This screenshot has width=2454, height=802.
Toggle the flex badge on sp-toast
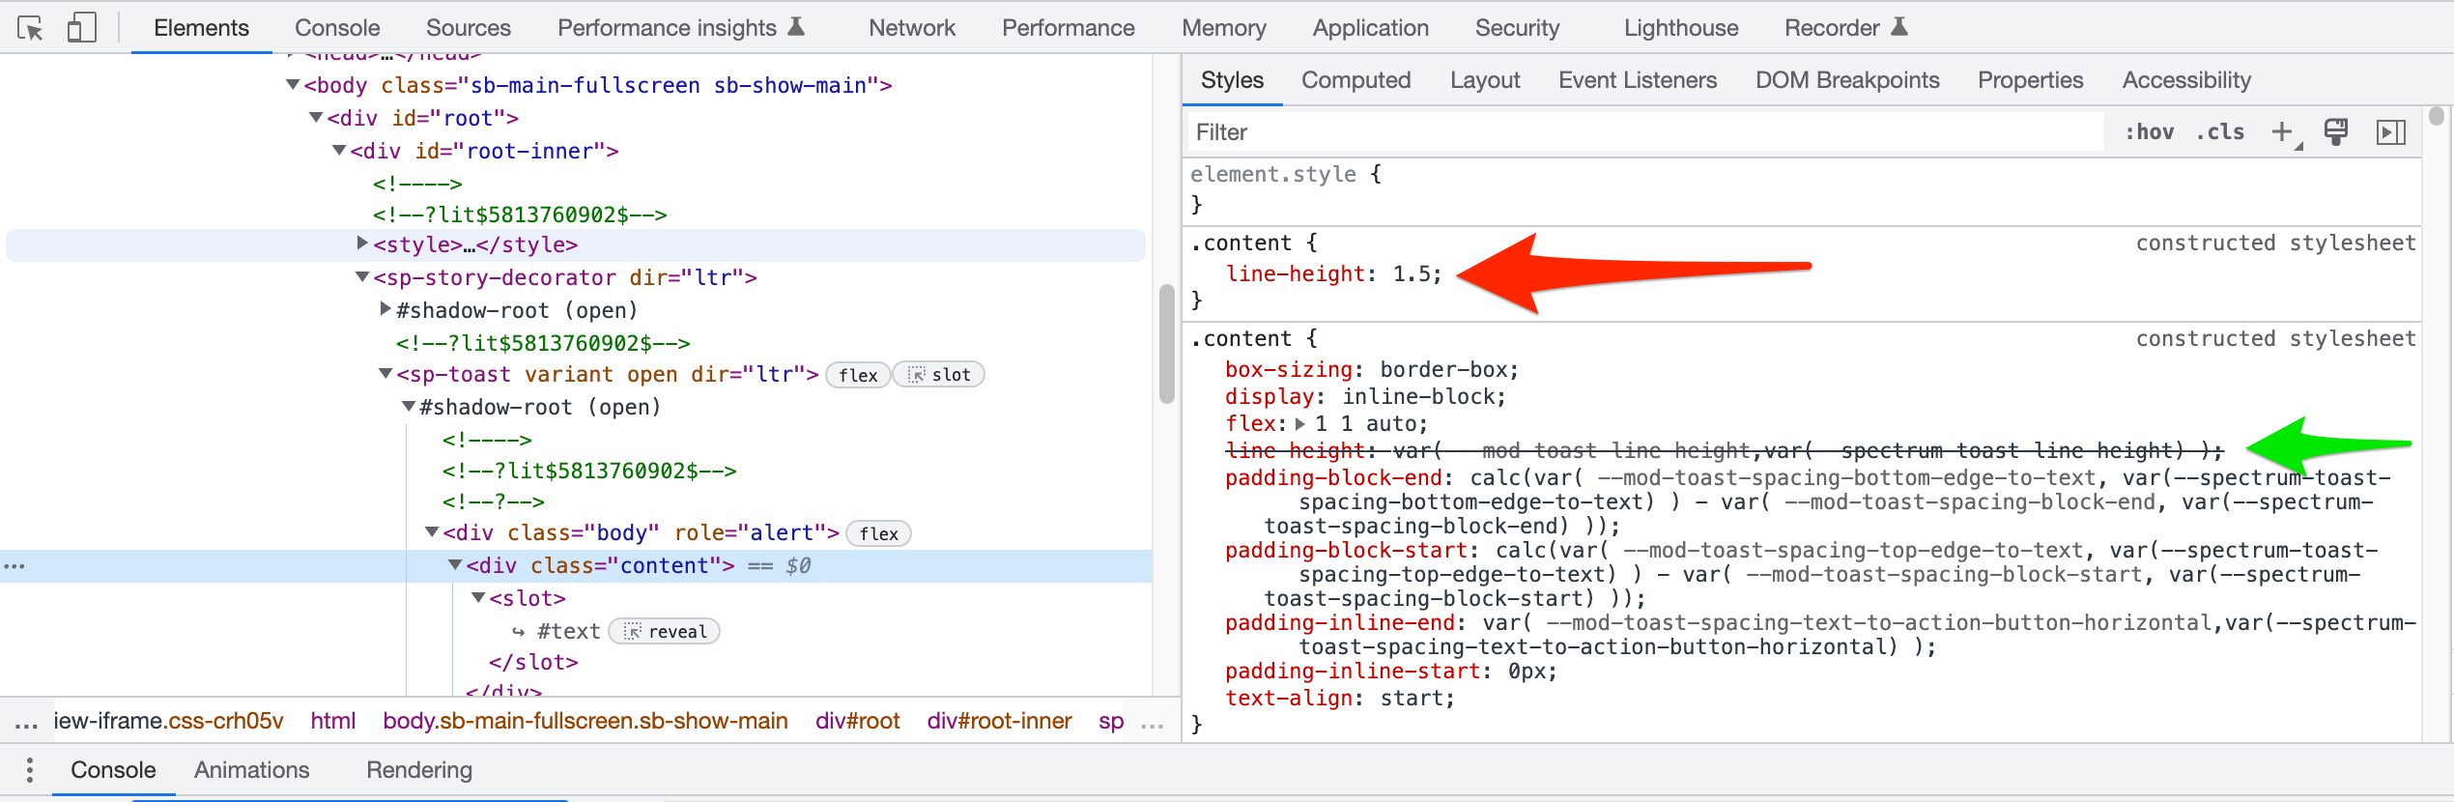click(858, 375)
